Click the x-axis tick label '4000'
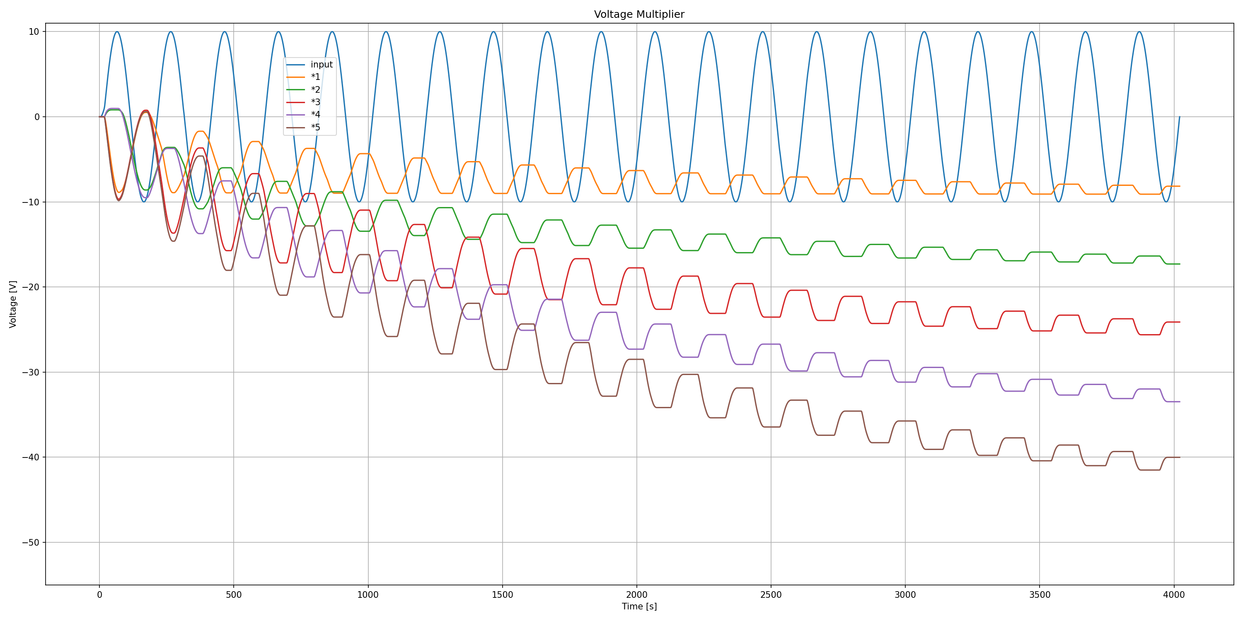The width and height of the screenshot is (1243, 621). point(1173,595)
